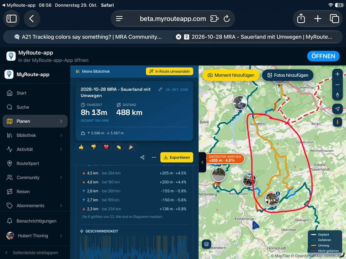Close the Sauerland mit Umwegen tab
Screen dimensions: 346x259
(x=178, y=37)
